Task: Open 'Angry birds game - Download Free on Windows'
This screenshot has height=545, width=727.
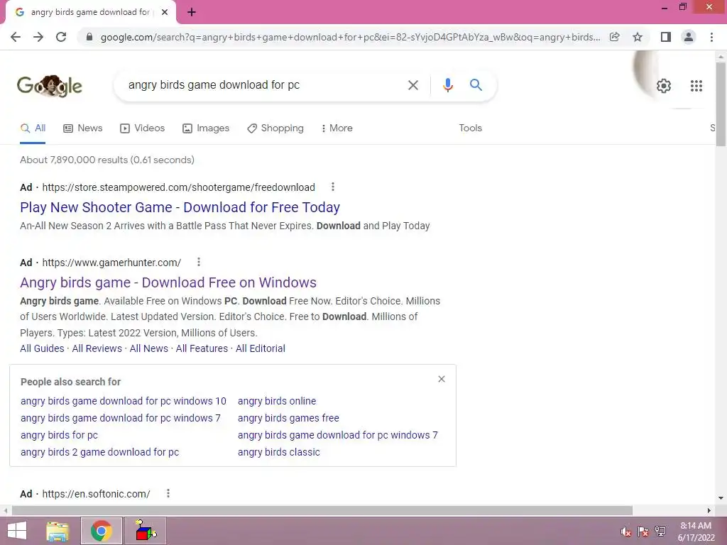Action: (x=168, y=282)
